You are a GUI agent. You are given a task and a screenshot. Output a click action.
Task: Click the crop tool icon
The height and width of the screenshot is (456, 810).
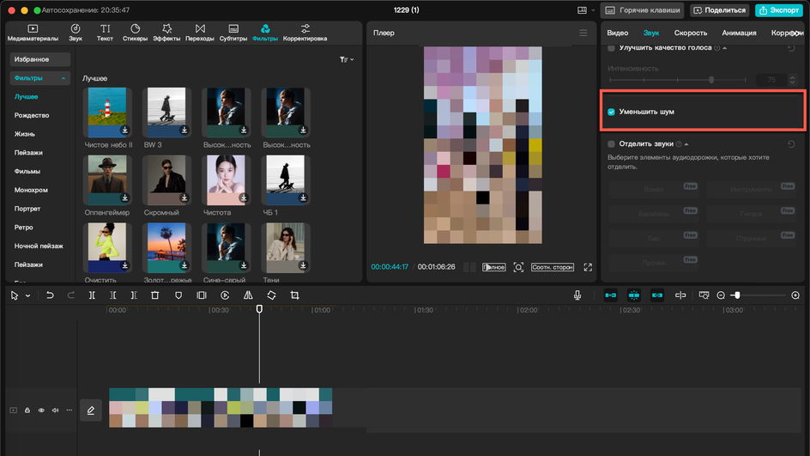point(294,295)
